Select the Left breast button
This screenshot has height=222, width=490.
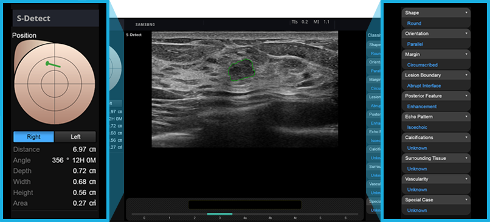[75, 137]
